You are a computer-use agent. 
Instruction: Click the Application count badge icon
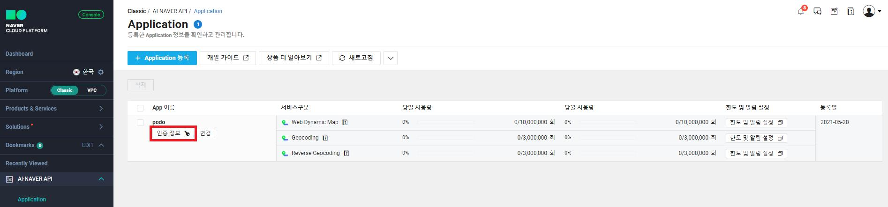(198, 24)
